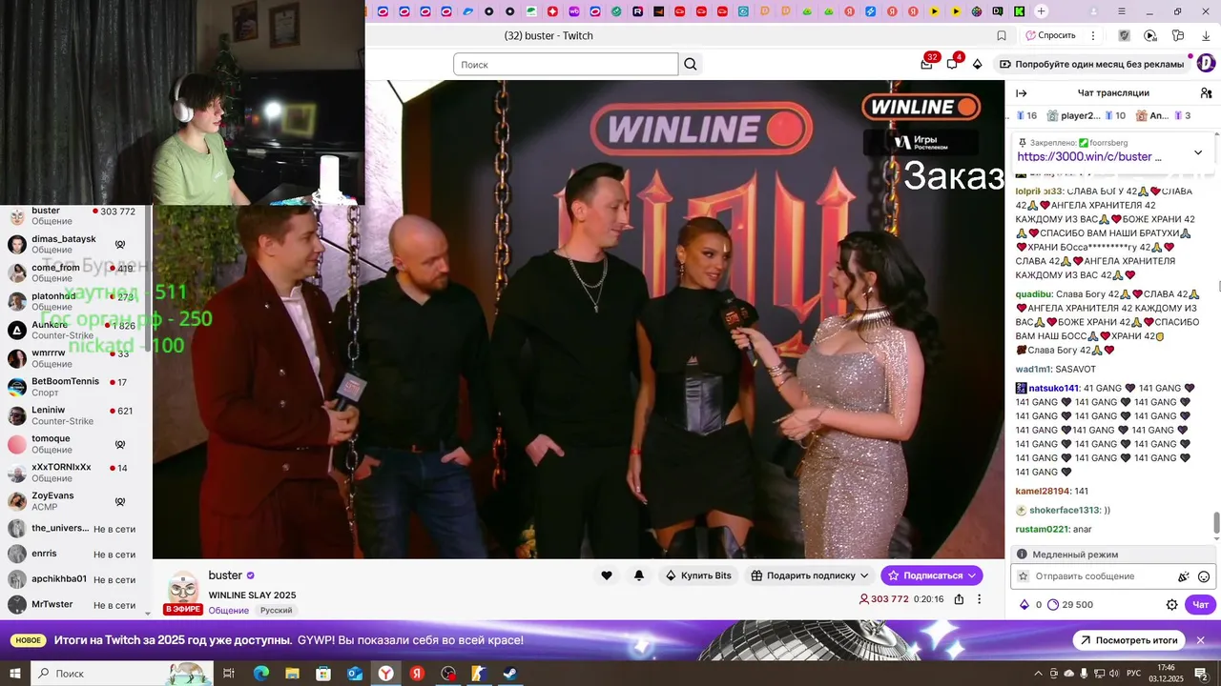This screenshot has height=686, width=1221.
Task: Dismiss the Twitch recap banner
Action: coord(1200,640)
